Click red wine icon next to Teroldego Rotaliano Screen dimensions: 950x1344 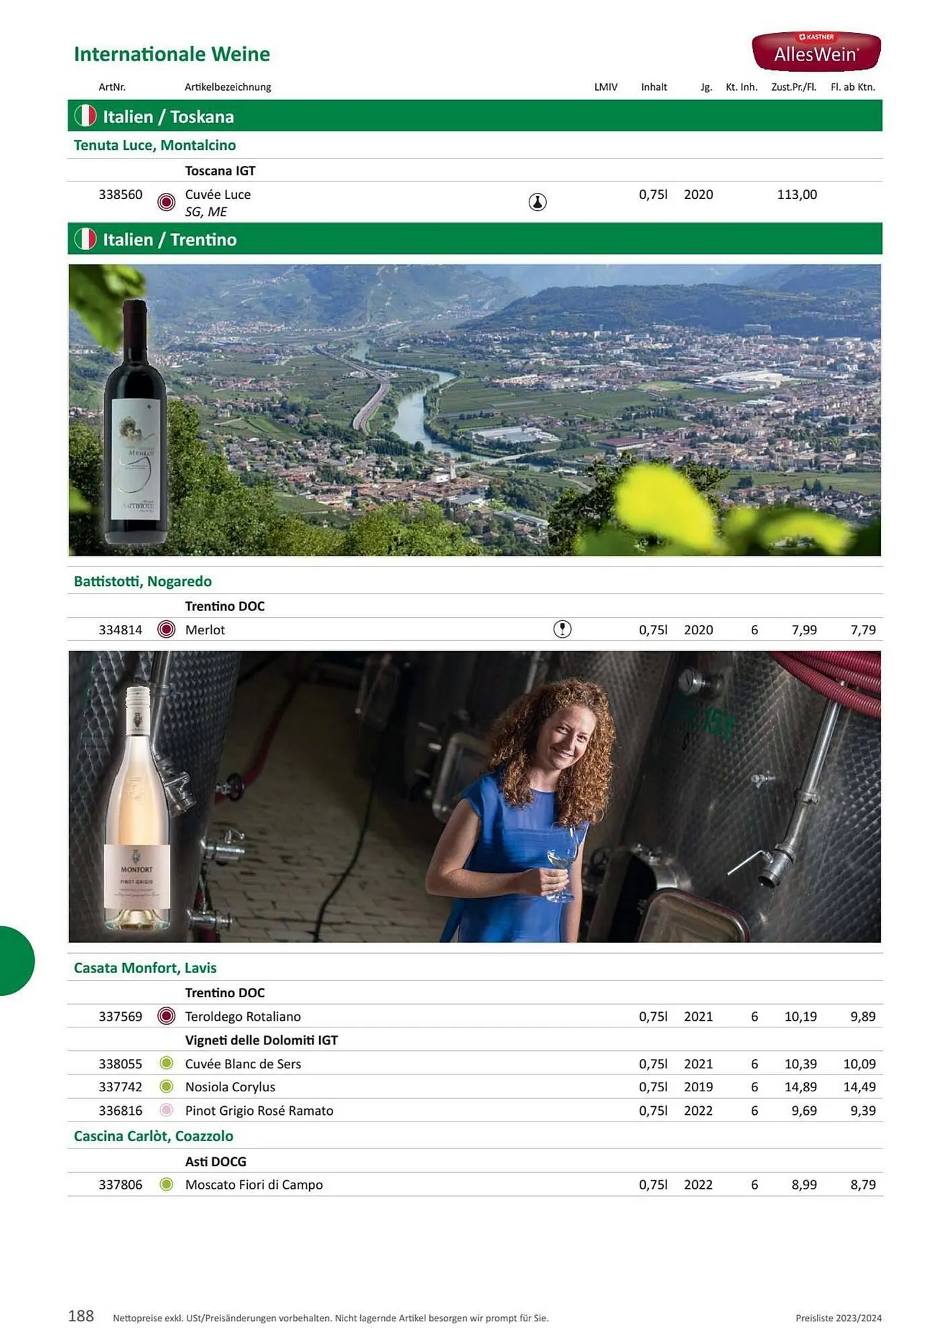(166, 1015)
